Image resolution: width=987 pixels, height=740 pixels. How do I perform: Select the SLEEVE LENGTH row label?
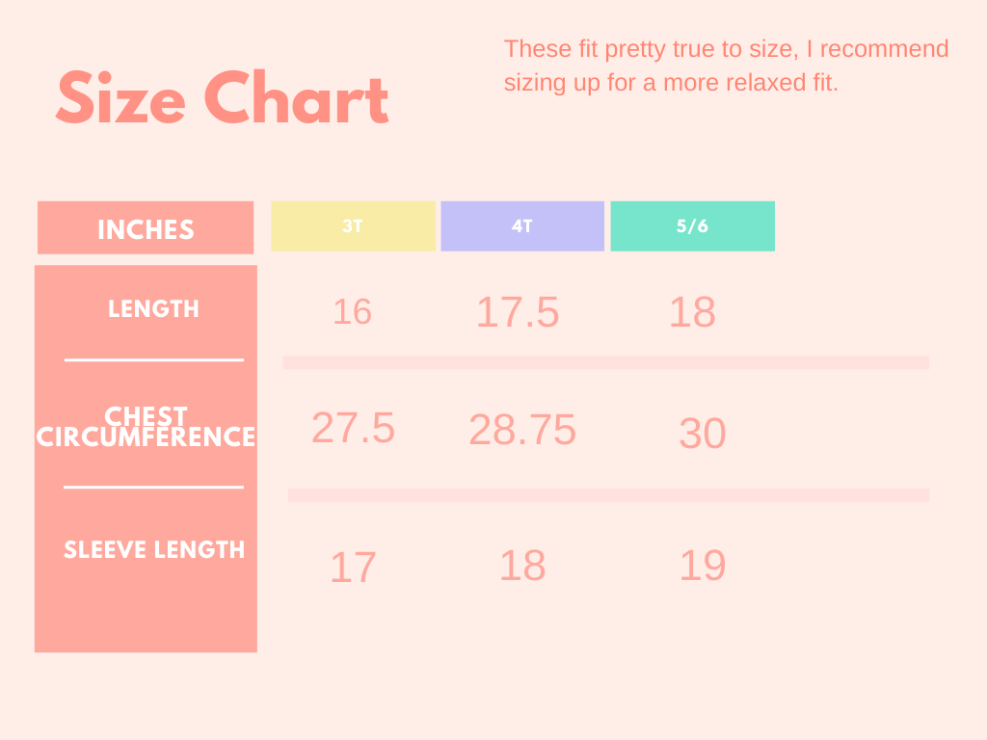[153, 549]
